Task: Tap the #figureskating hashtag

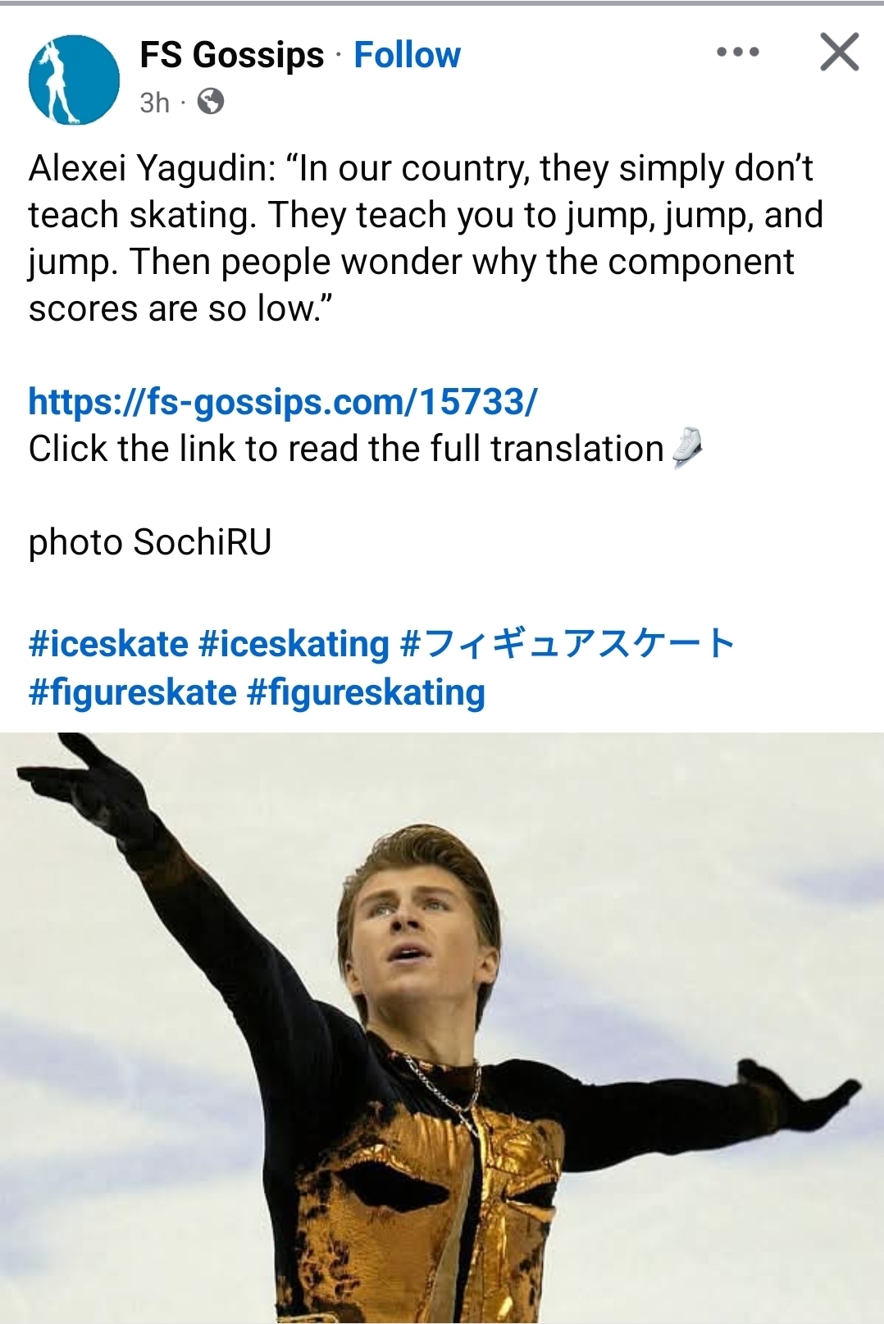Action: coord(366,692)
